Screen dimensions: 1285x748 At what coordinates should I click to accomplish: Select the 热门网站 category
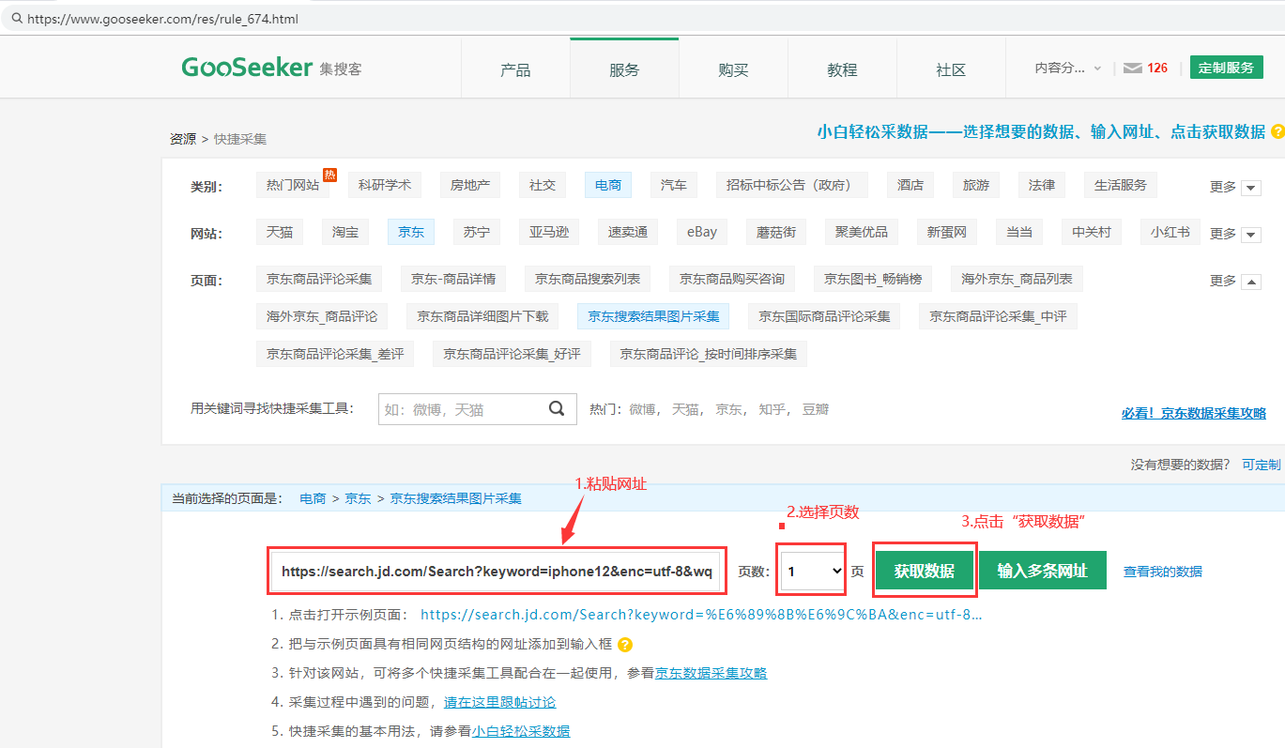tap(293, 185)
